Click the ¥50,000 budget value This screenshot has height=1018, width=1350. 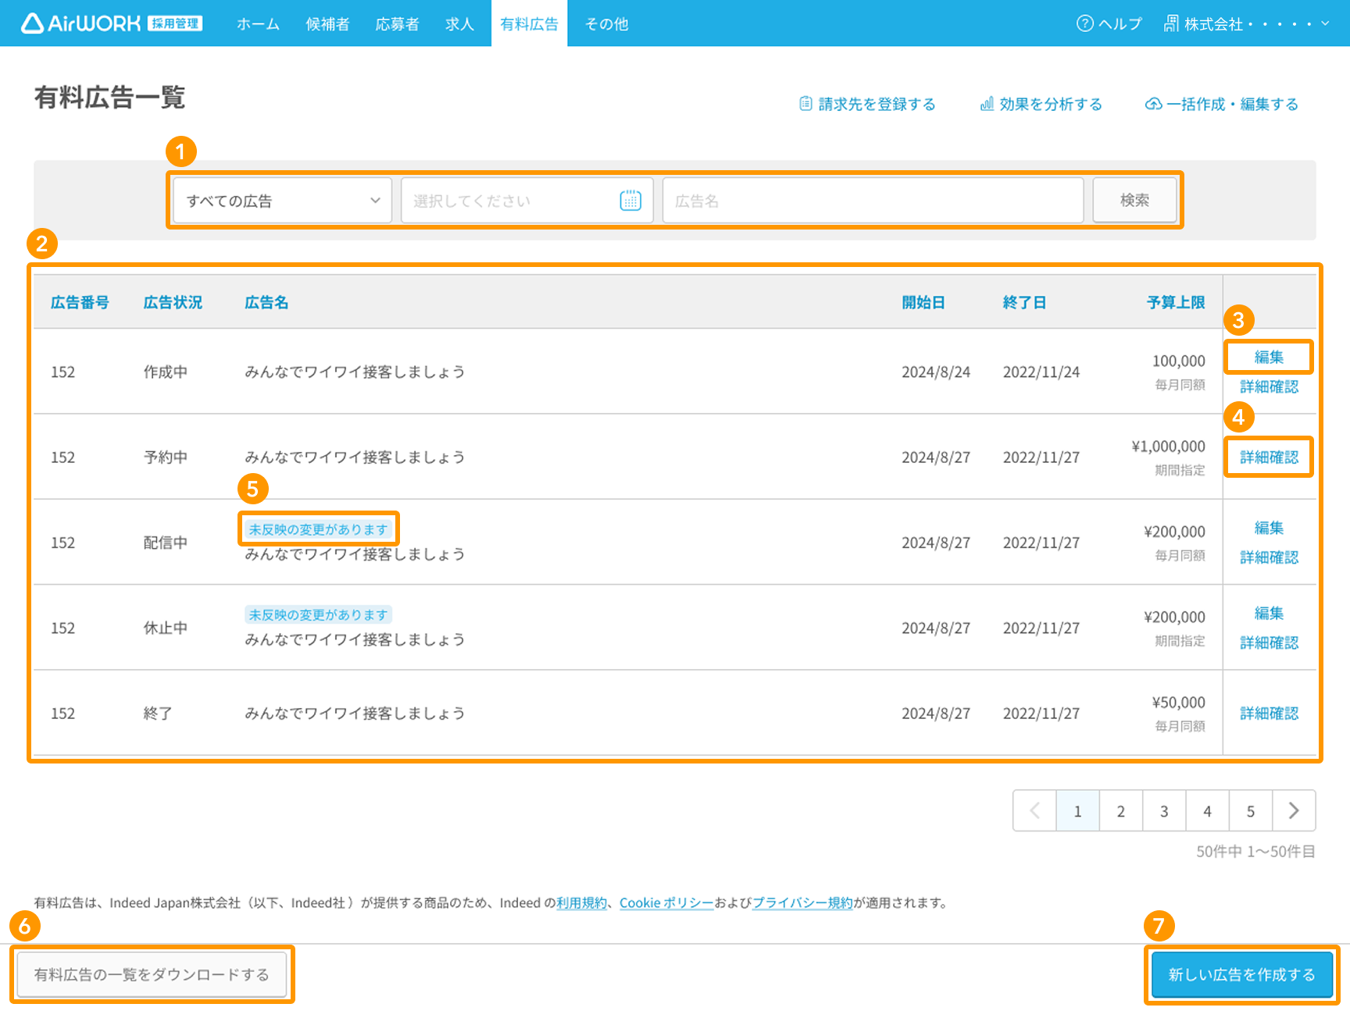coord(1178,702)
